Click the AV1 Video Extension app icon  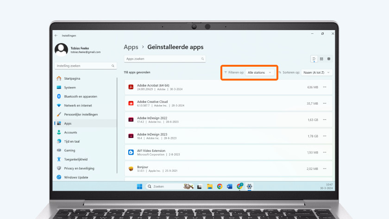[131, 152]
